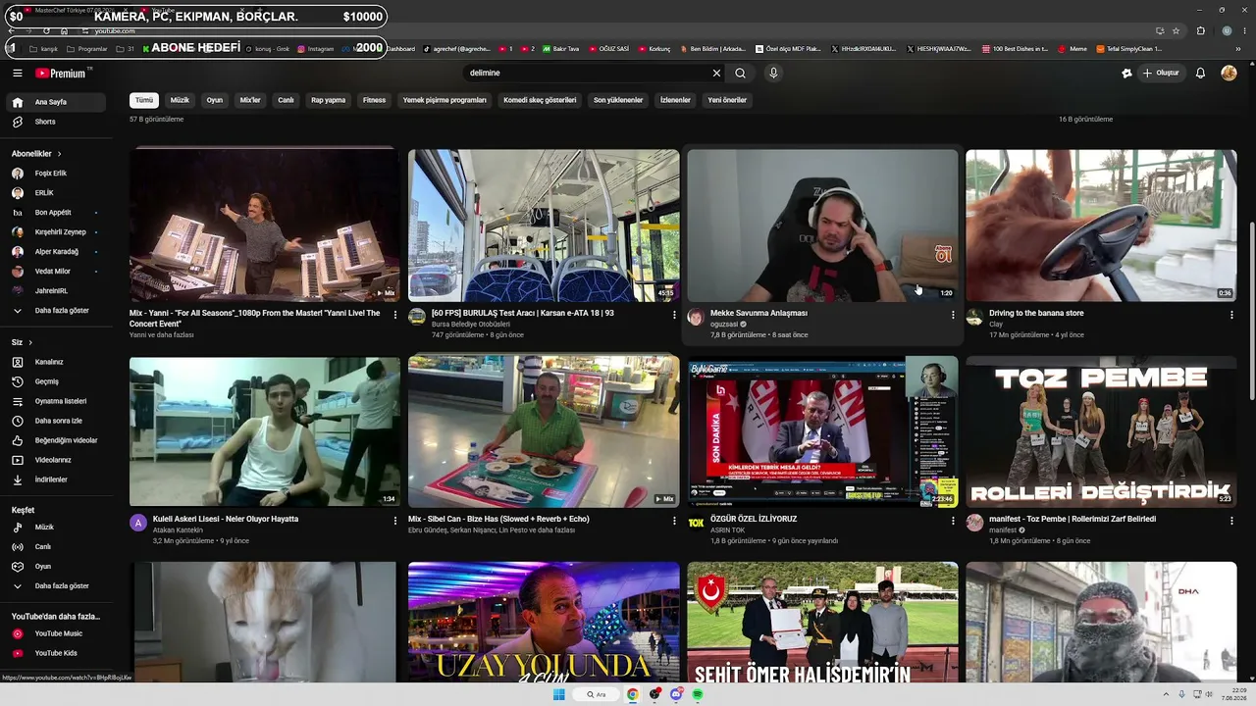Open the Windows Start menu
Viewport: 1256px width, 706px height.
(559, 694)
